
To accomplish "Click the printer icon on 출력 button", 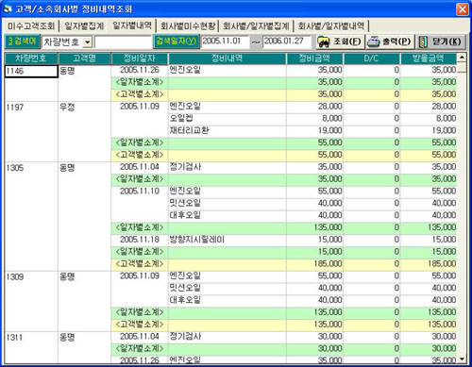I will pos(374,42).
